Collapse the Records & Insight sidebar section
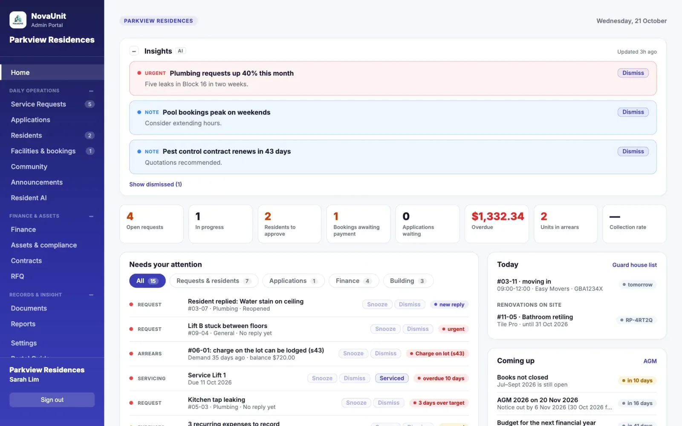Viewport: 682px width, 426px height. [91, 295]
